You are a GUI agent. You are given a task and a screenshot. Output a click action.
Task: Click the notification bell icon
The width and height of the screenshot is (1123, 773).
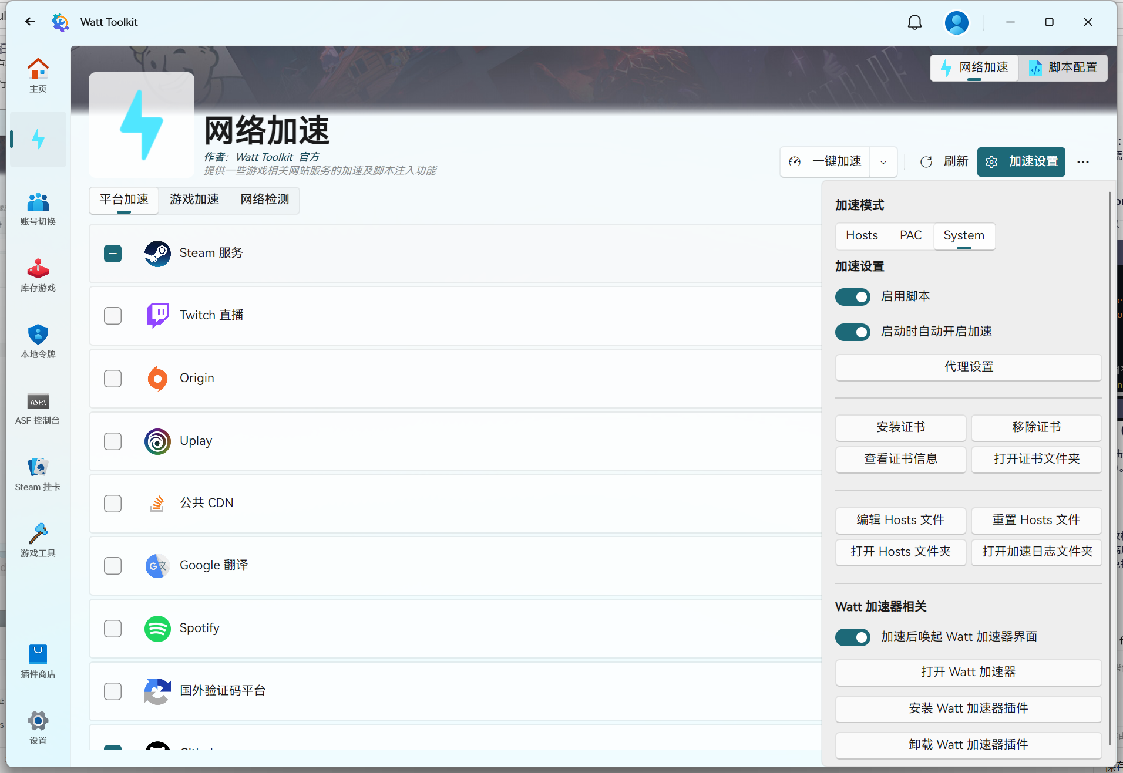pyautogui.click(x=914, y=22)
